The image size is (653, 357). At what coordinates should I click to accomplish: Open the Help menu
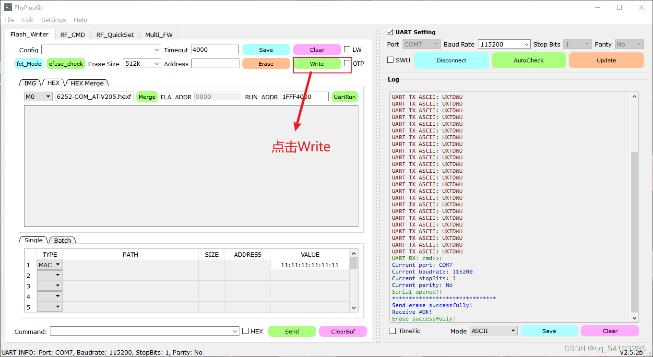coord(81,20)
